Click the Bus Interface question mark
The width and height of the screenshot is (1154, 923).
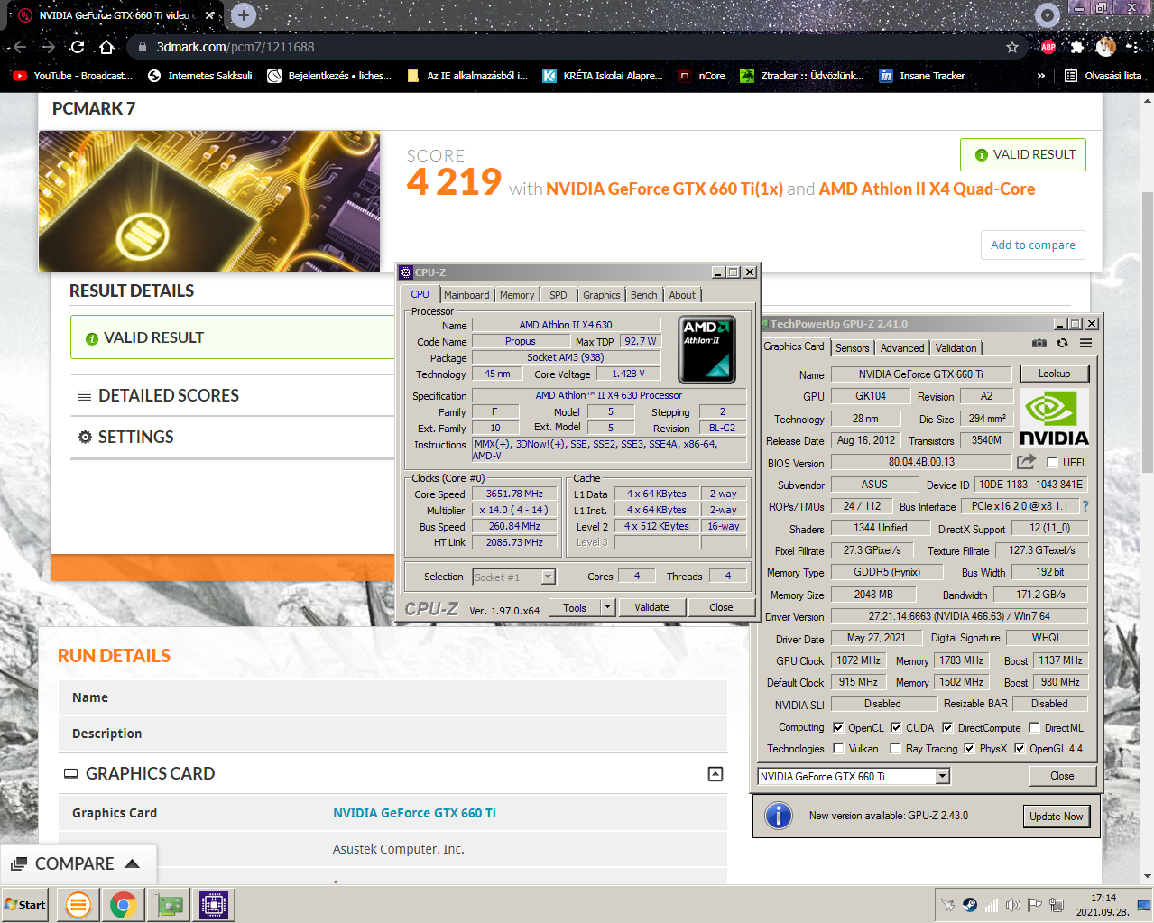coord(1085,506)
